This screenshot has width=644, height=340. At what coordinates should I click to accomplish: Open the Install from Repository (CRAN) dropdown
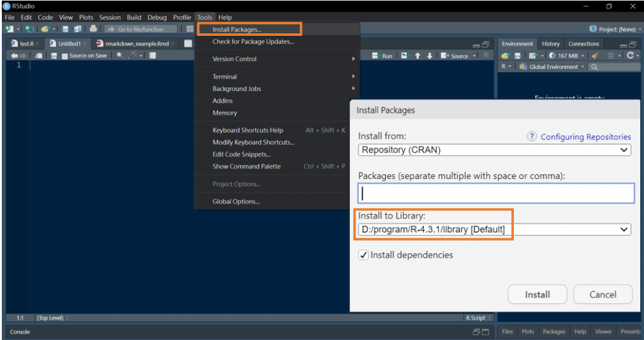point(494,150)
